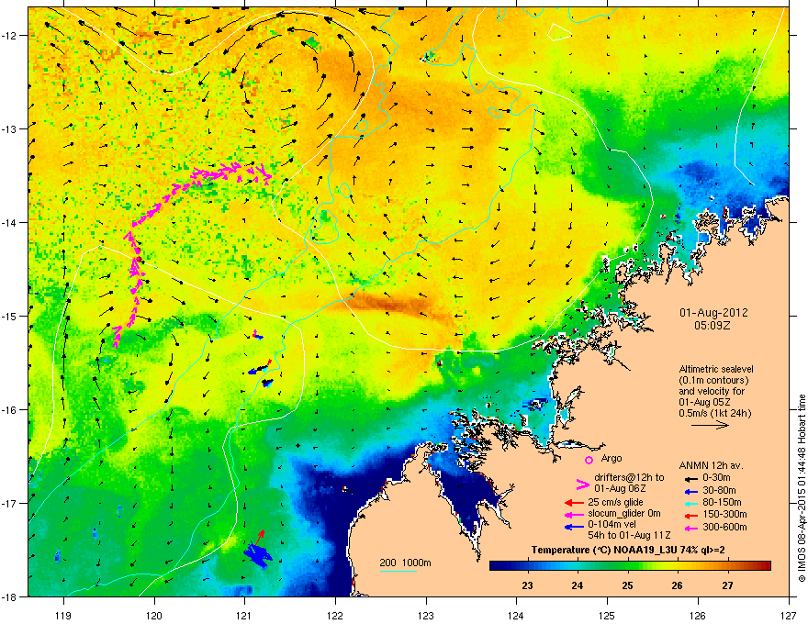Click the red arrow beside 150-300m
This screenshot has width=808, height=624.
click(691, 515)
